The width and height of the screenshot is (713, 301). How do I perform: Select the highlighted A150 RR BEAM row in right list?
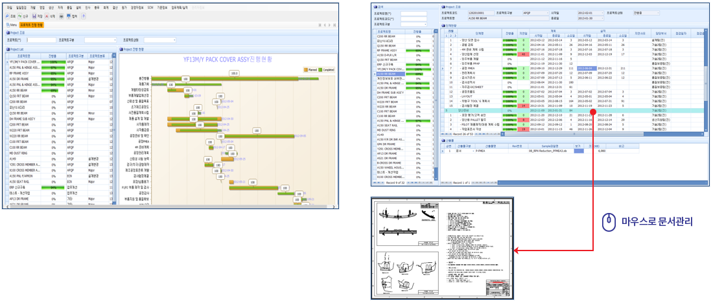pyautogui.click(x=404, y=74)
